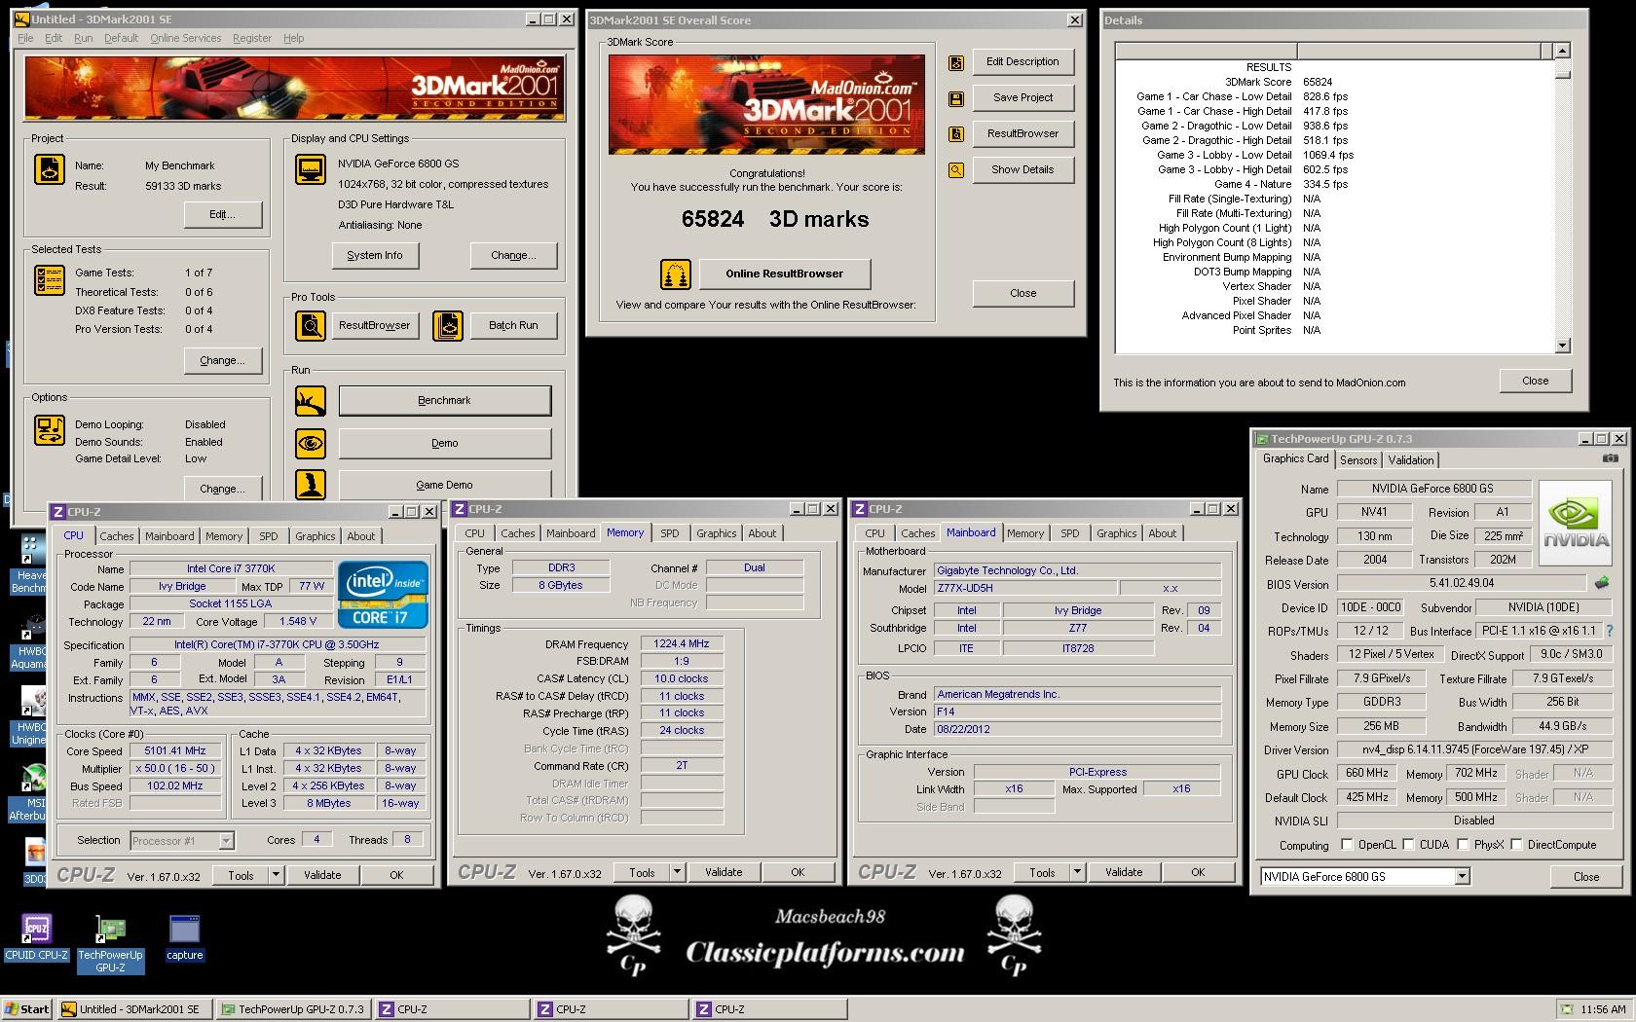Toggle the DirectCompute checkbox in GPU-Z
The image size is (1636, 1022).
point(1516,845)
